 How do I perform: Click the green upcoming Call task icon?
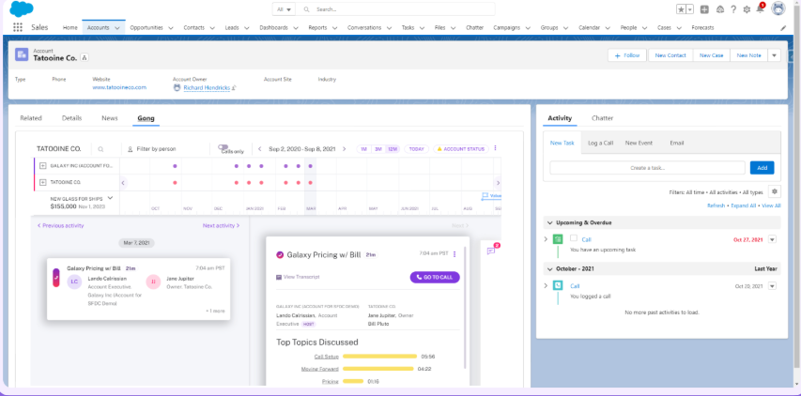pyautogui.click(x=559, y=239)
